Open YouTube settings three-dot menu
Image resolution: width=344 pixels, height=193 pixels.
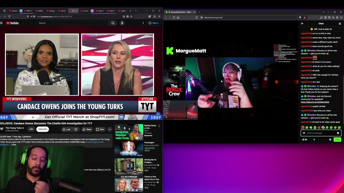tap(143, 23)
